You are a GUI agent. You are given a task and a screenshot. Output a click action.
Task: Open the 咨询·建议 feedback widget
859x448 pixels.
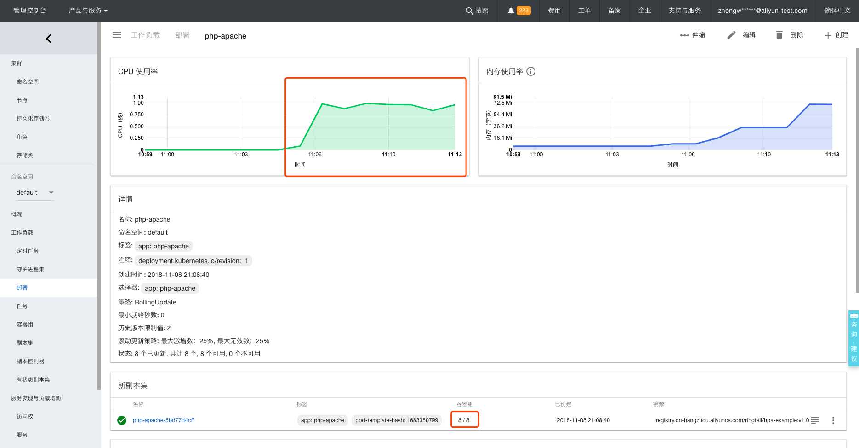(x=853, y=338)
